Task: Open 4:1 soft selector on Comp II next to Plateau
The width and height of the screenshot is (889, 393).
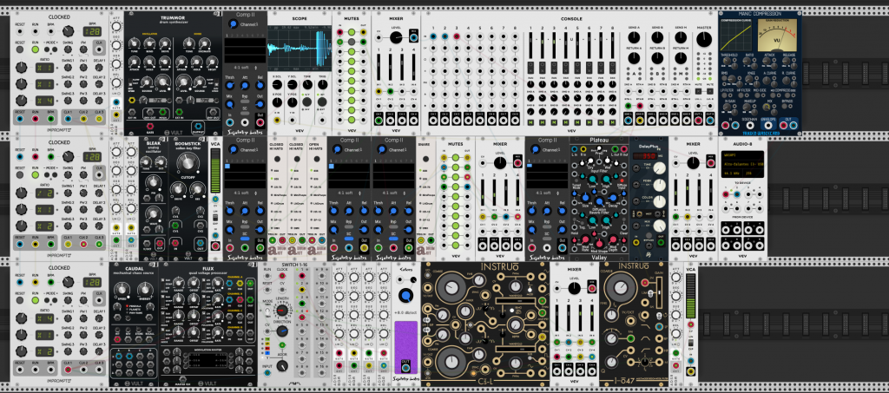Action: [x=547, y=193]
